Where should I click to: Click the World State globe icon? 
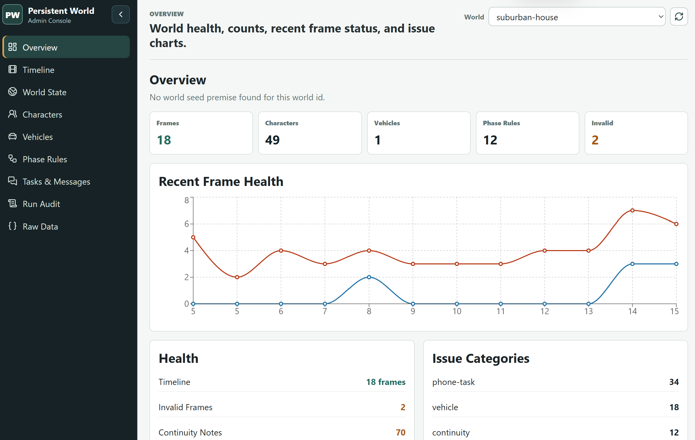coord(13,92)
